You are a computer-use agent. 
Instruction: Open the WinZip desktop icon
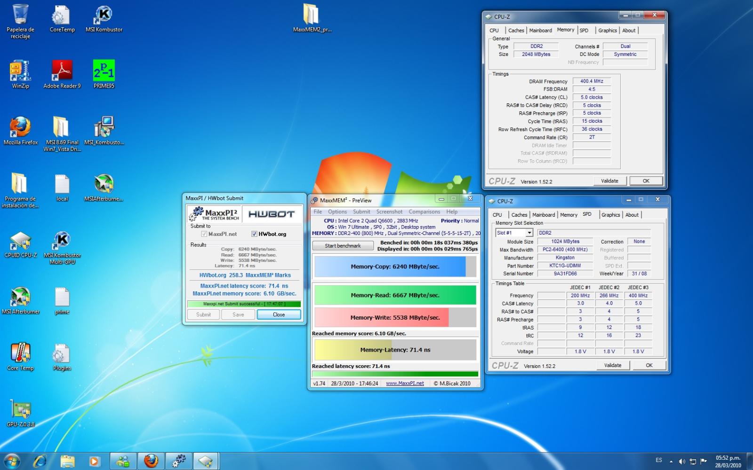point(20,74)
